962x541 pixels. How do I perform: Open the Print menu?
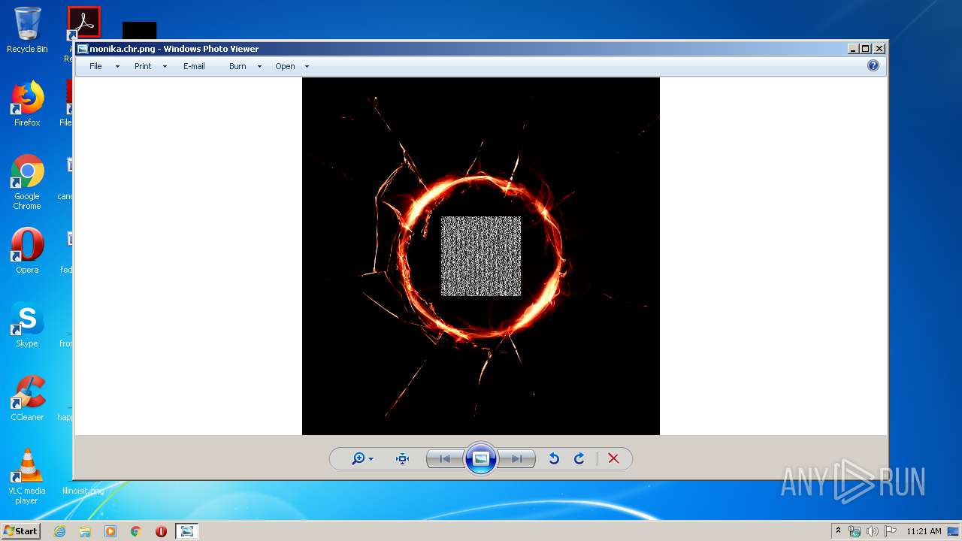coord(143,66)
